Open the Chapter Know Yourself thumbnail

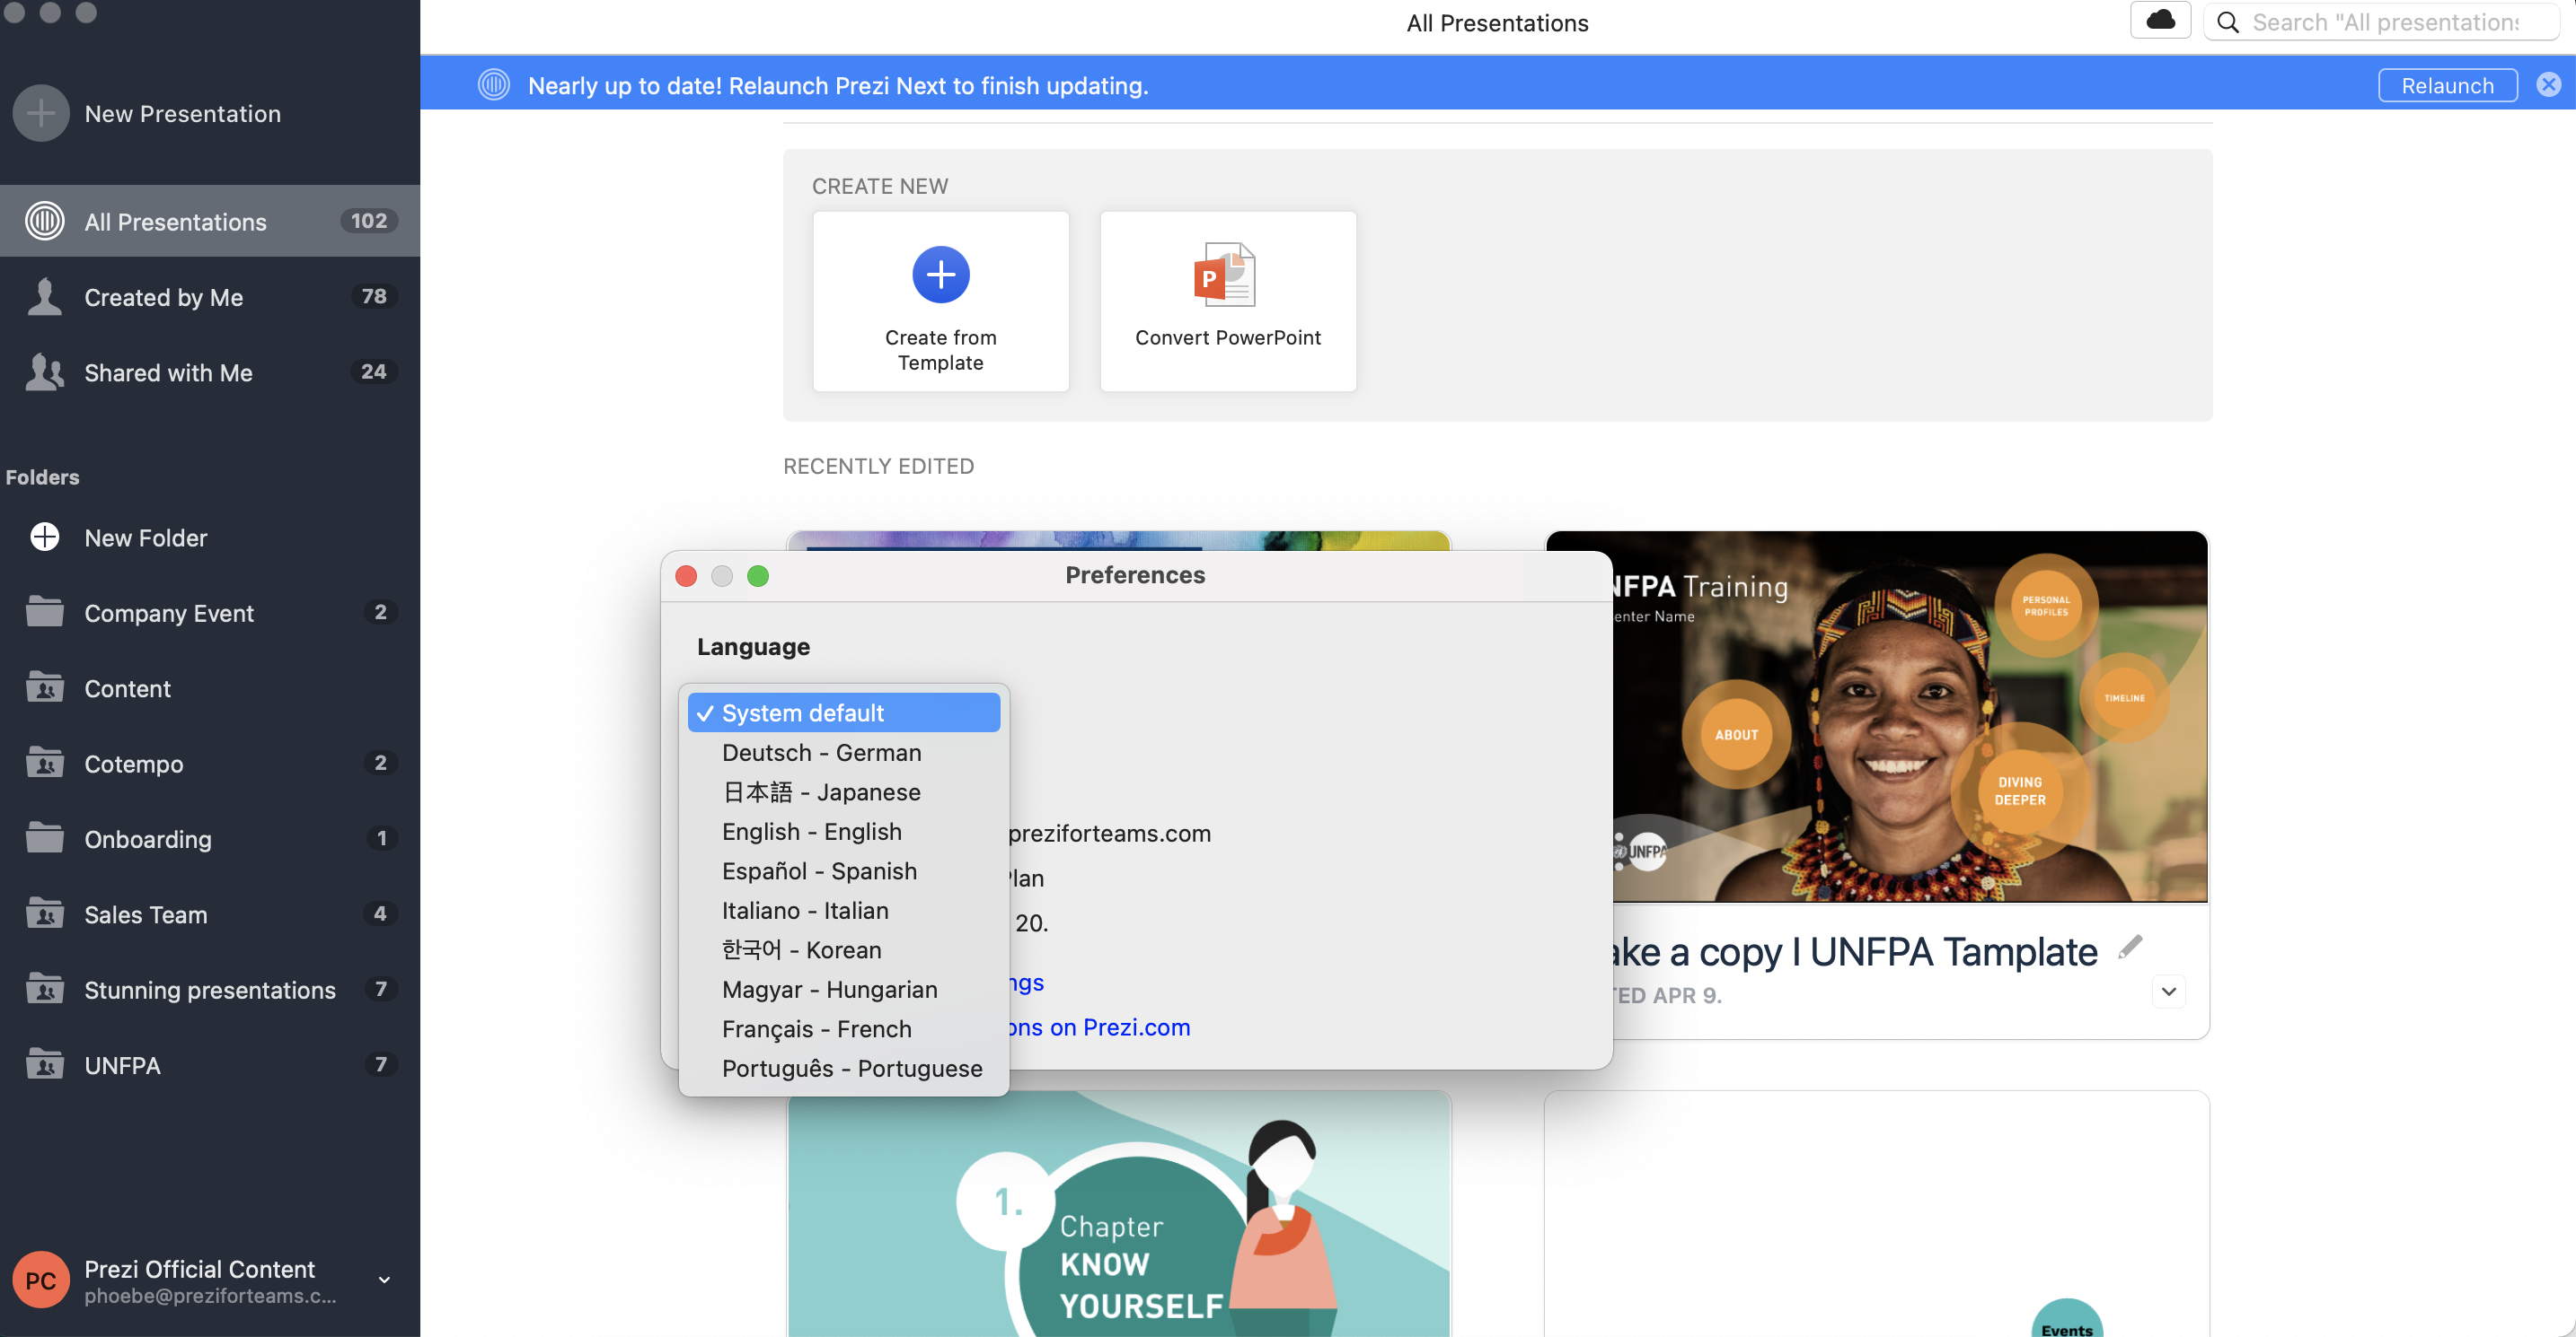click(1118, 1214)
